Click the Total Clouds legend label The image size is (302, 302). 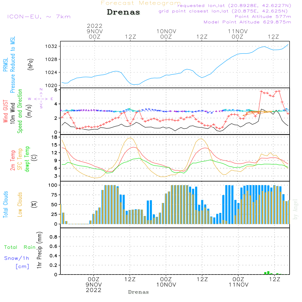tap(5, 204)
